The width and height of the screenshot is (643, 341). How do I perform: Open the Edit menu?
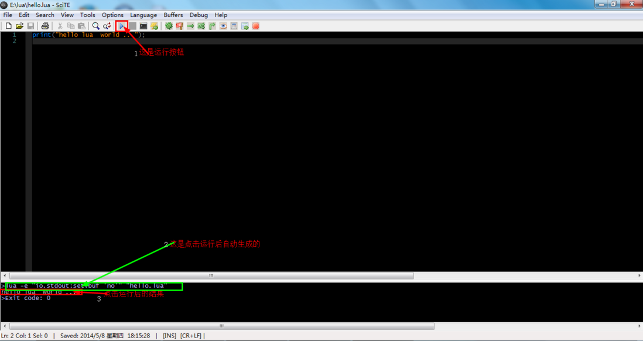pos(24,15)
